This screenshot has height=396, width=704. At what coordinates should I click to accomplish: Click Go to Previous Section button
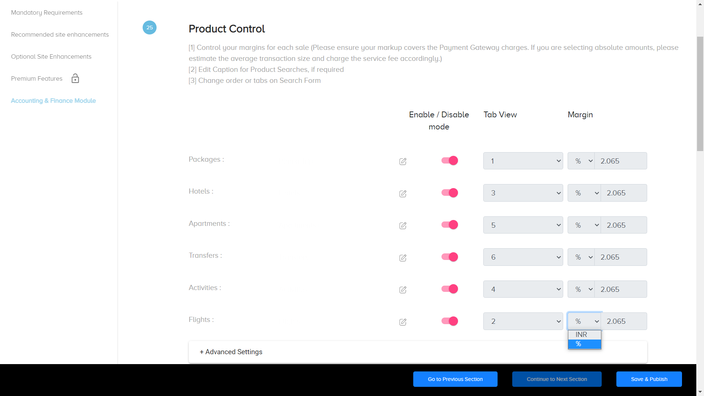(455, 379)
